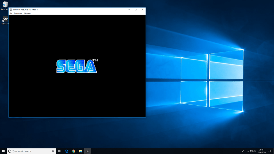Maximize the RetroArch PicoDrive window
The height and width of the screenshot is (154, 274).
click(136, 10)
